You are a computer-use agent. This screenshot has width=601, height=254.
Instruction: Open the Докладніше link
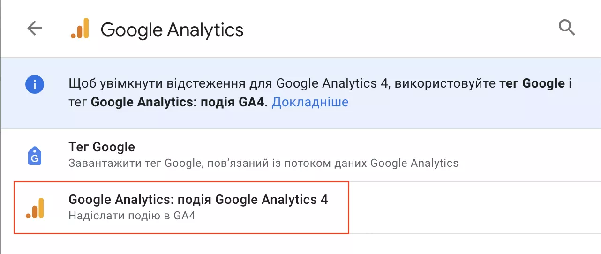310,102
